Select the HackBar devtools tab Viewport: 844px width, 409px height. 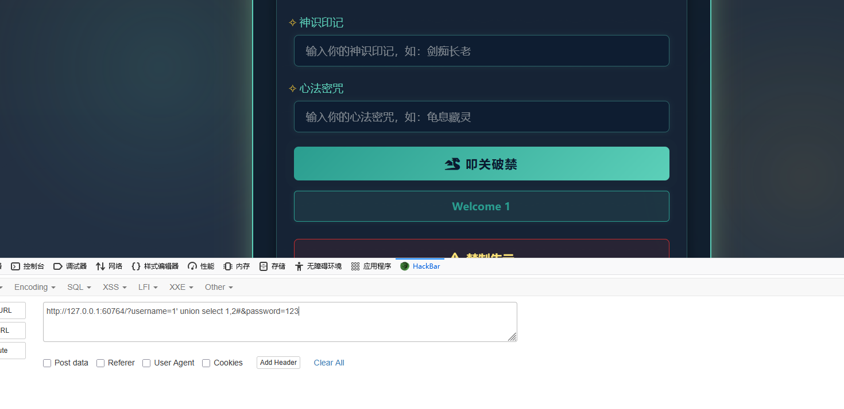point(420,266)
